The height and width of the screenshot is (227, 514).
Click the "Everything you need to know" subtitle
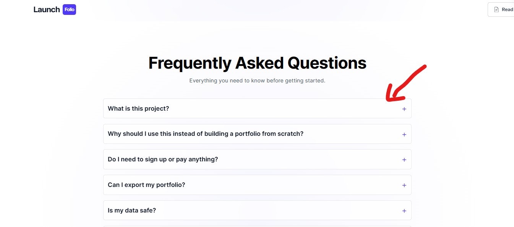pos(257,81)
